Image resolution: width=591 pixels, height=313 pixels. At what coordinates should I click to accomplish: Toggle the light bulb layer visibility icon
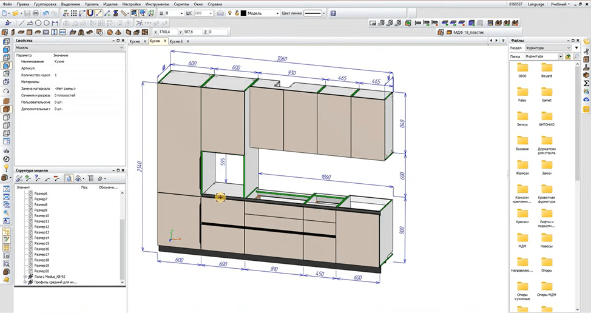(230, 13)
